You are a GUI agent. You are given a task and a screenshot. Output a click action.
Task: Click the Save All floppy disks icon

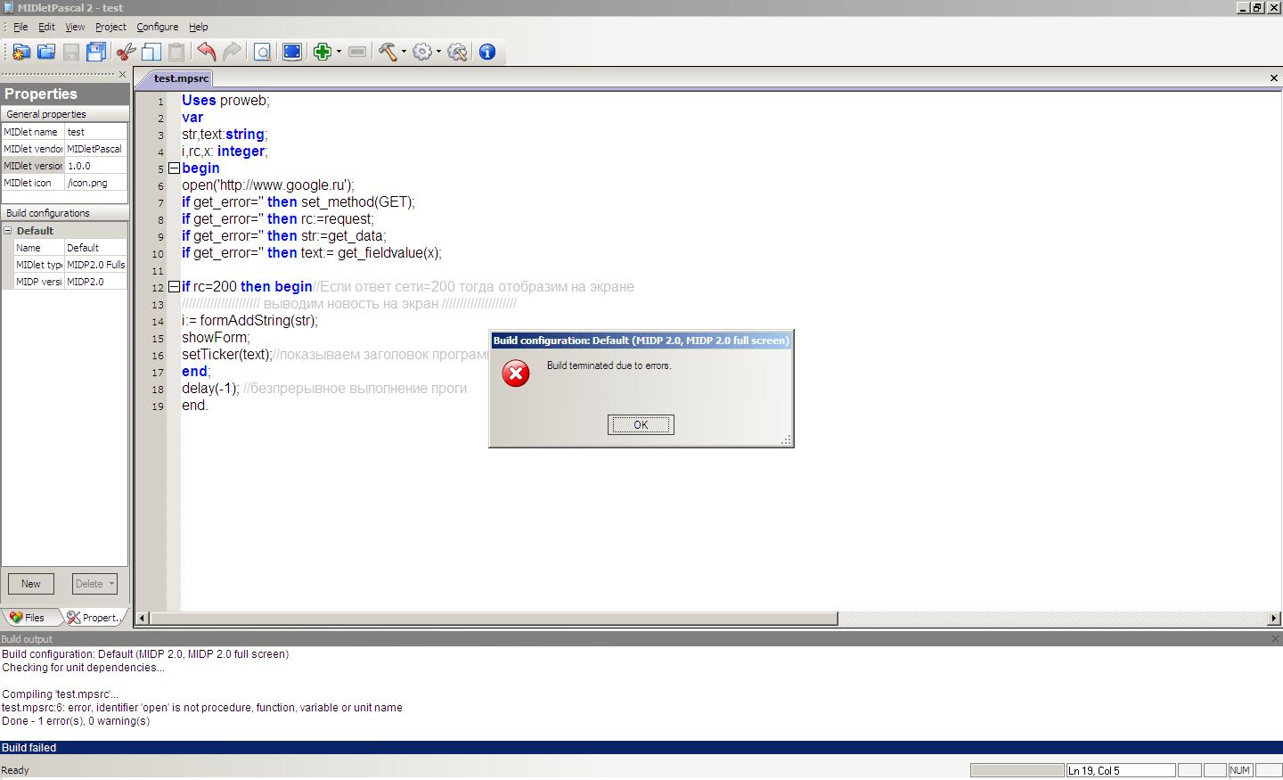(96, 52)
